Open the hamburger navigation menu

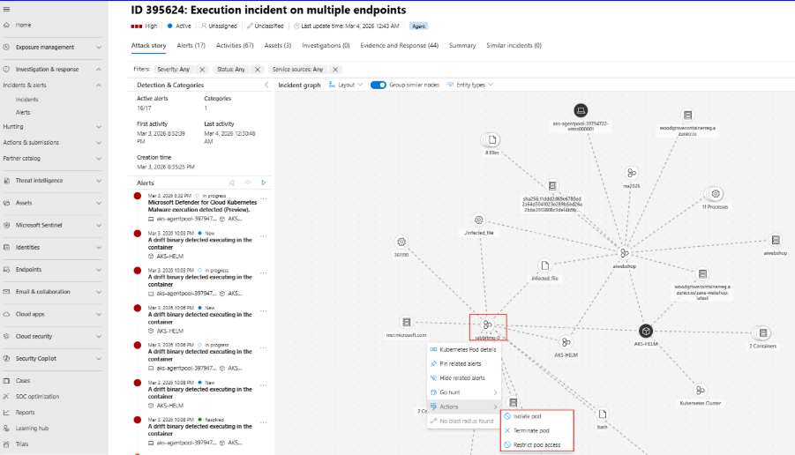tap(6, 9)
